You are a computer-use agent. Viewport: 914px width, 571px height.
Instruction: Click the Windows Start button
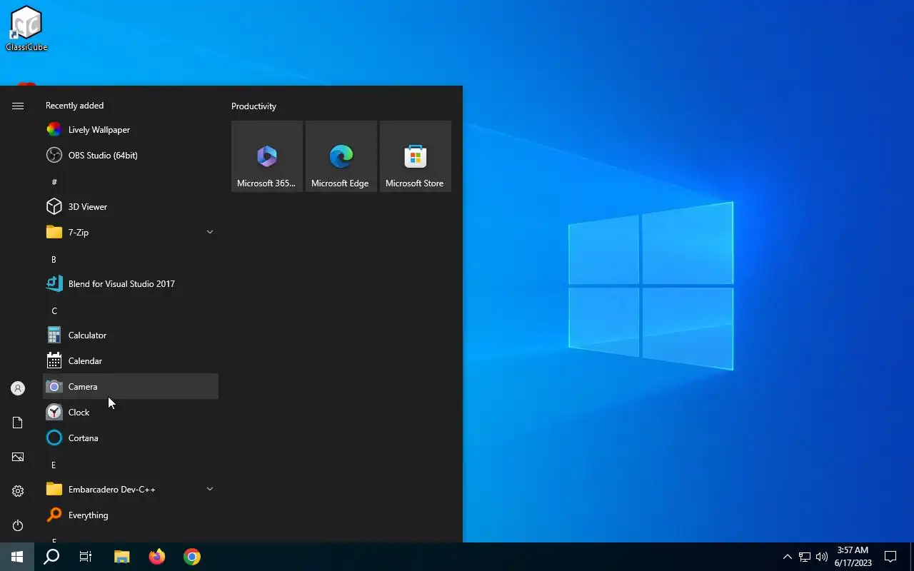(17, 557)
